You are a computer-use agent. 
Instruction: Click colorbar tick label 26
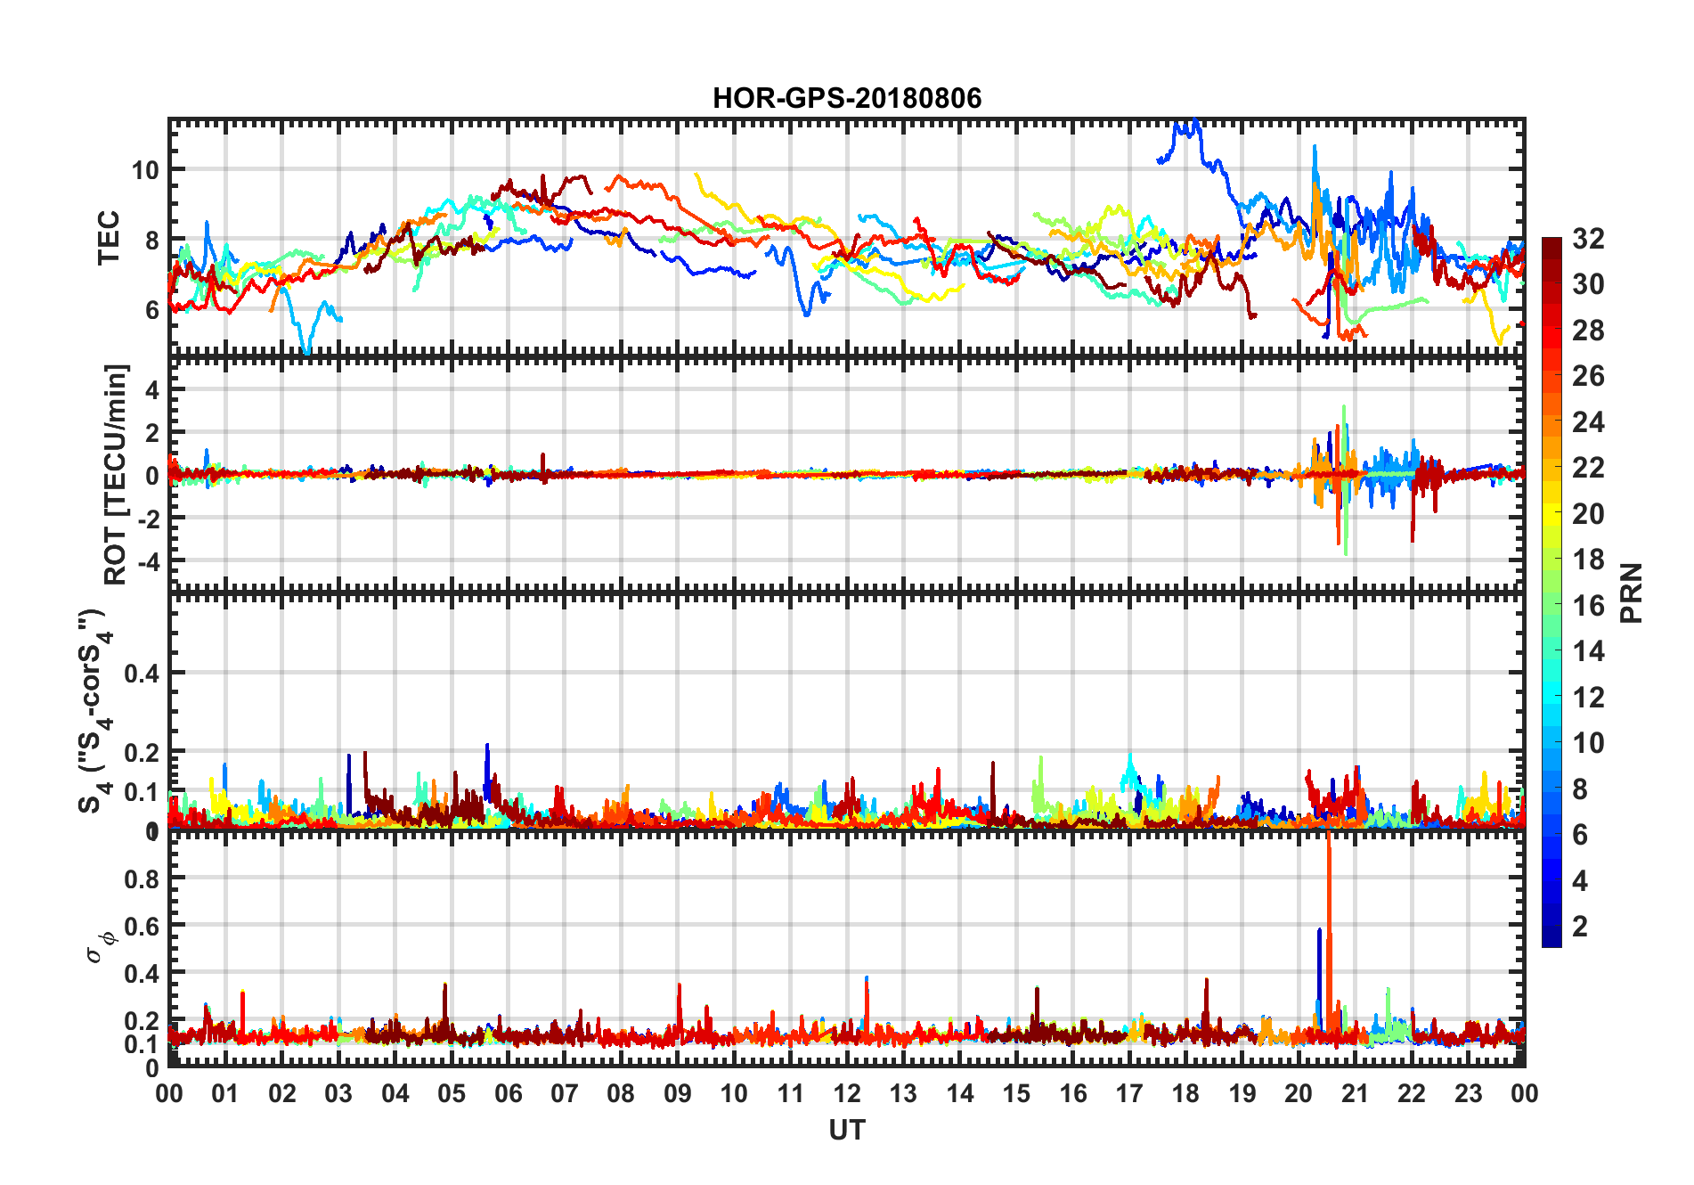coord(1588,376)
